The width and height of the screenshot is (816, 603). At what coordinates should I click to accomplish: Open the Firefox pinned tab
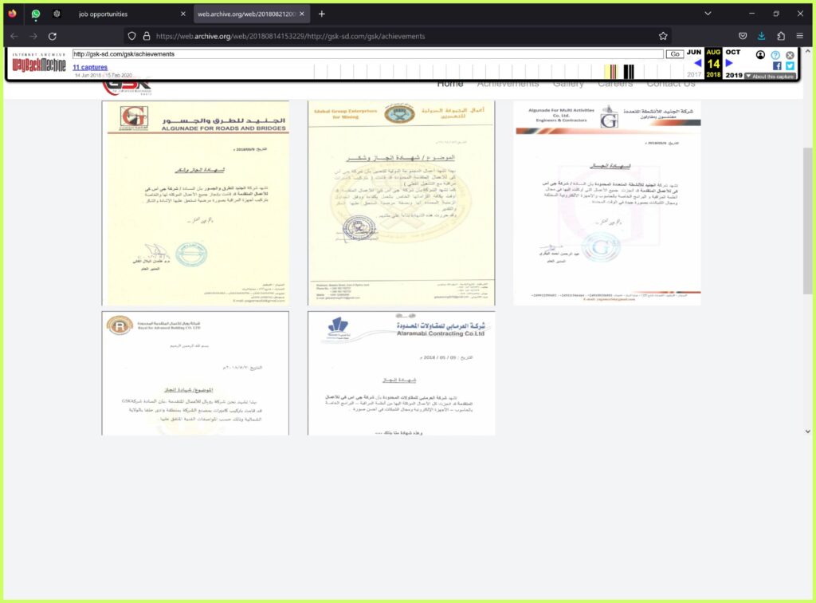click(13, 14)
